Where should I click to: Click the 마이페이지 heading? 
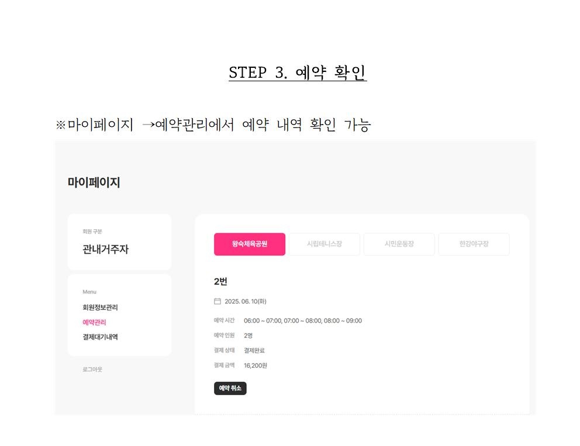[94, 182]
